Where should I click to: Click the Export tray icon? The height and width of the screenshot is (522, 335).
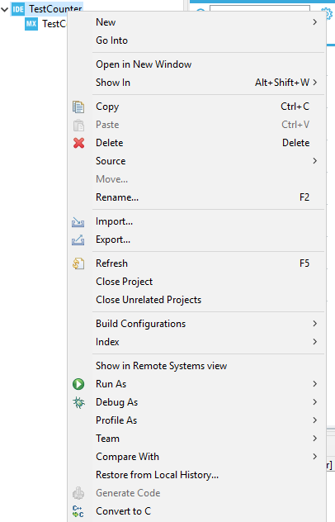point(78,240)
